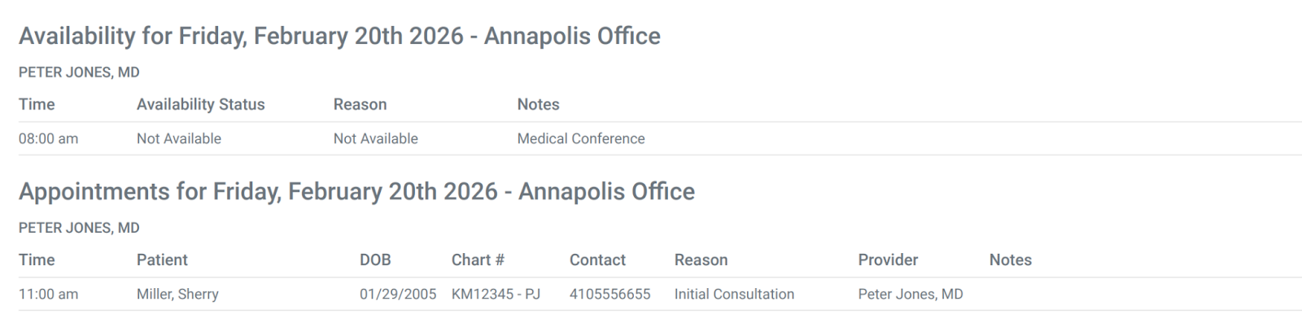Viewport: 1302px width, 332px height.
Task: Click PETER JONES, MD under Availability
Action: point(79,72)
